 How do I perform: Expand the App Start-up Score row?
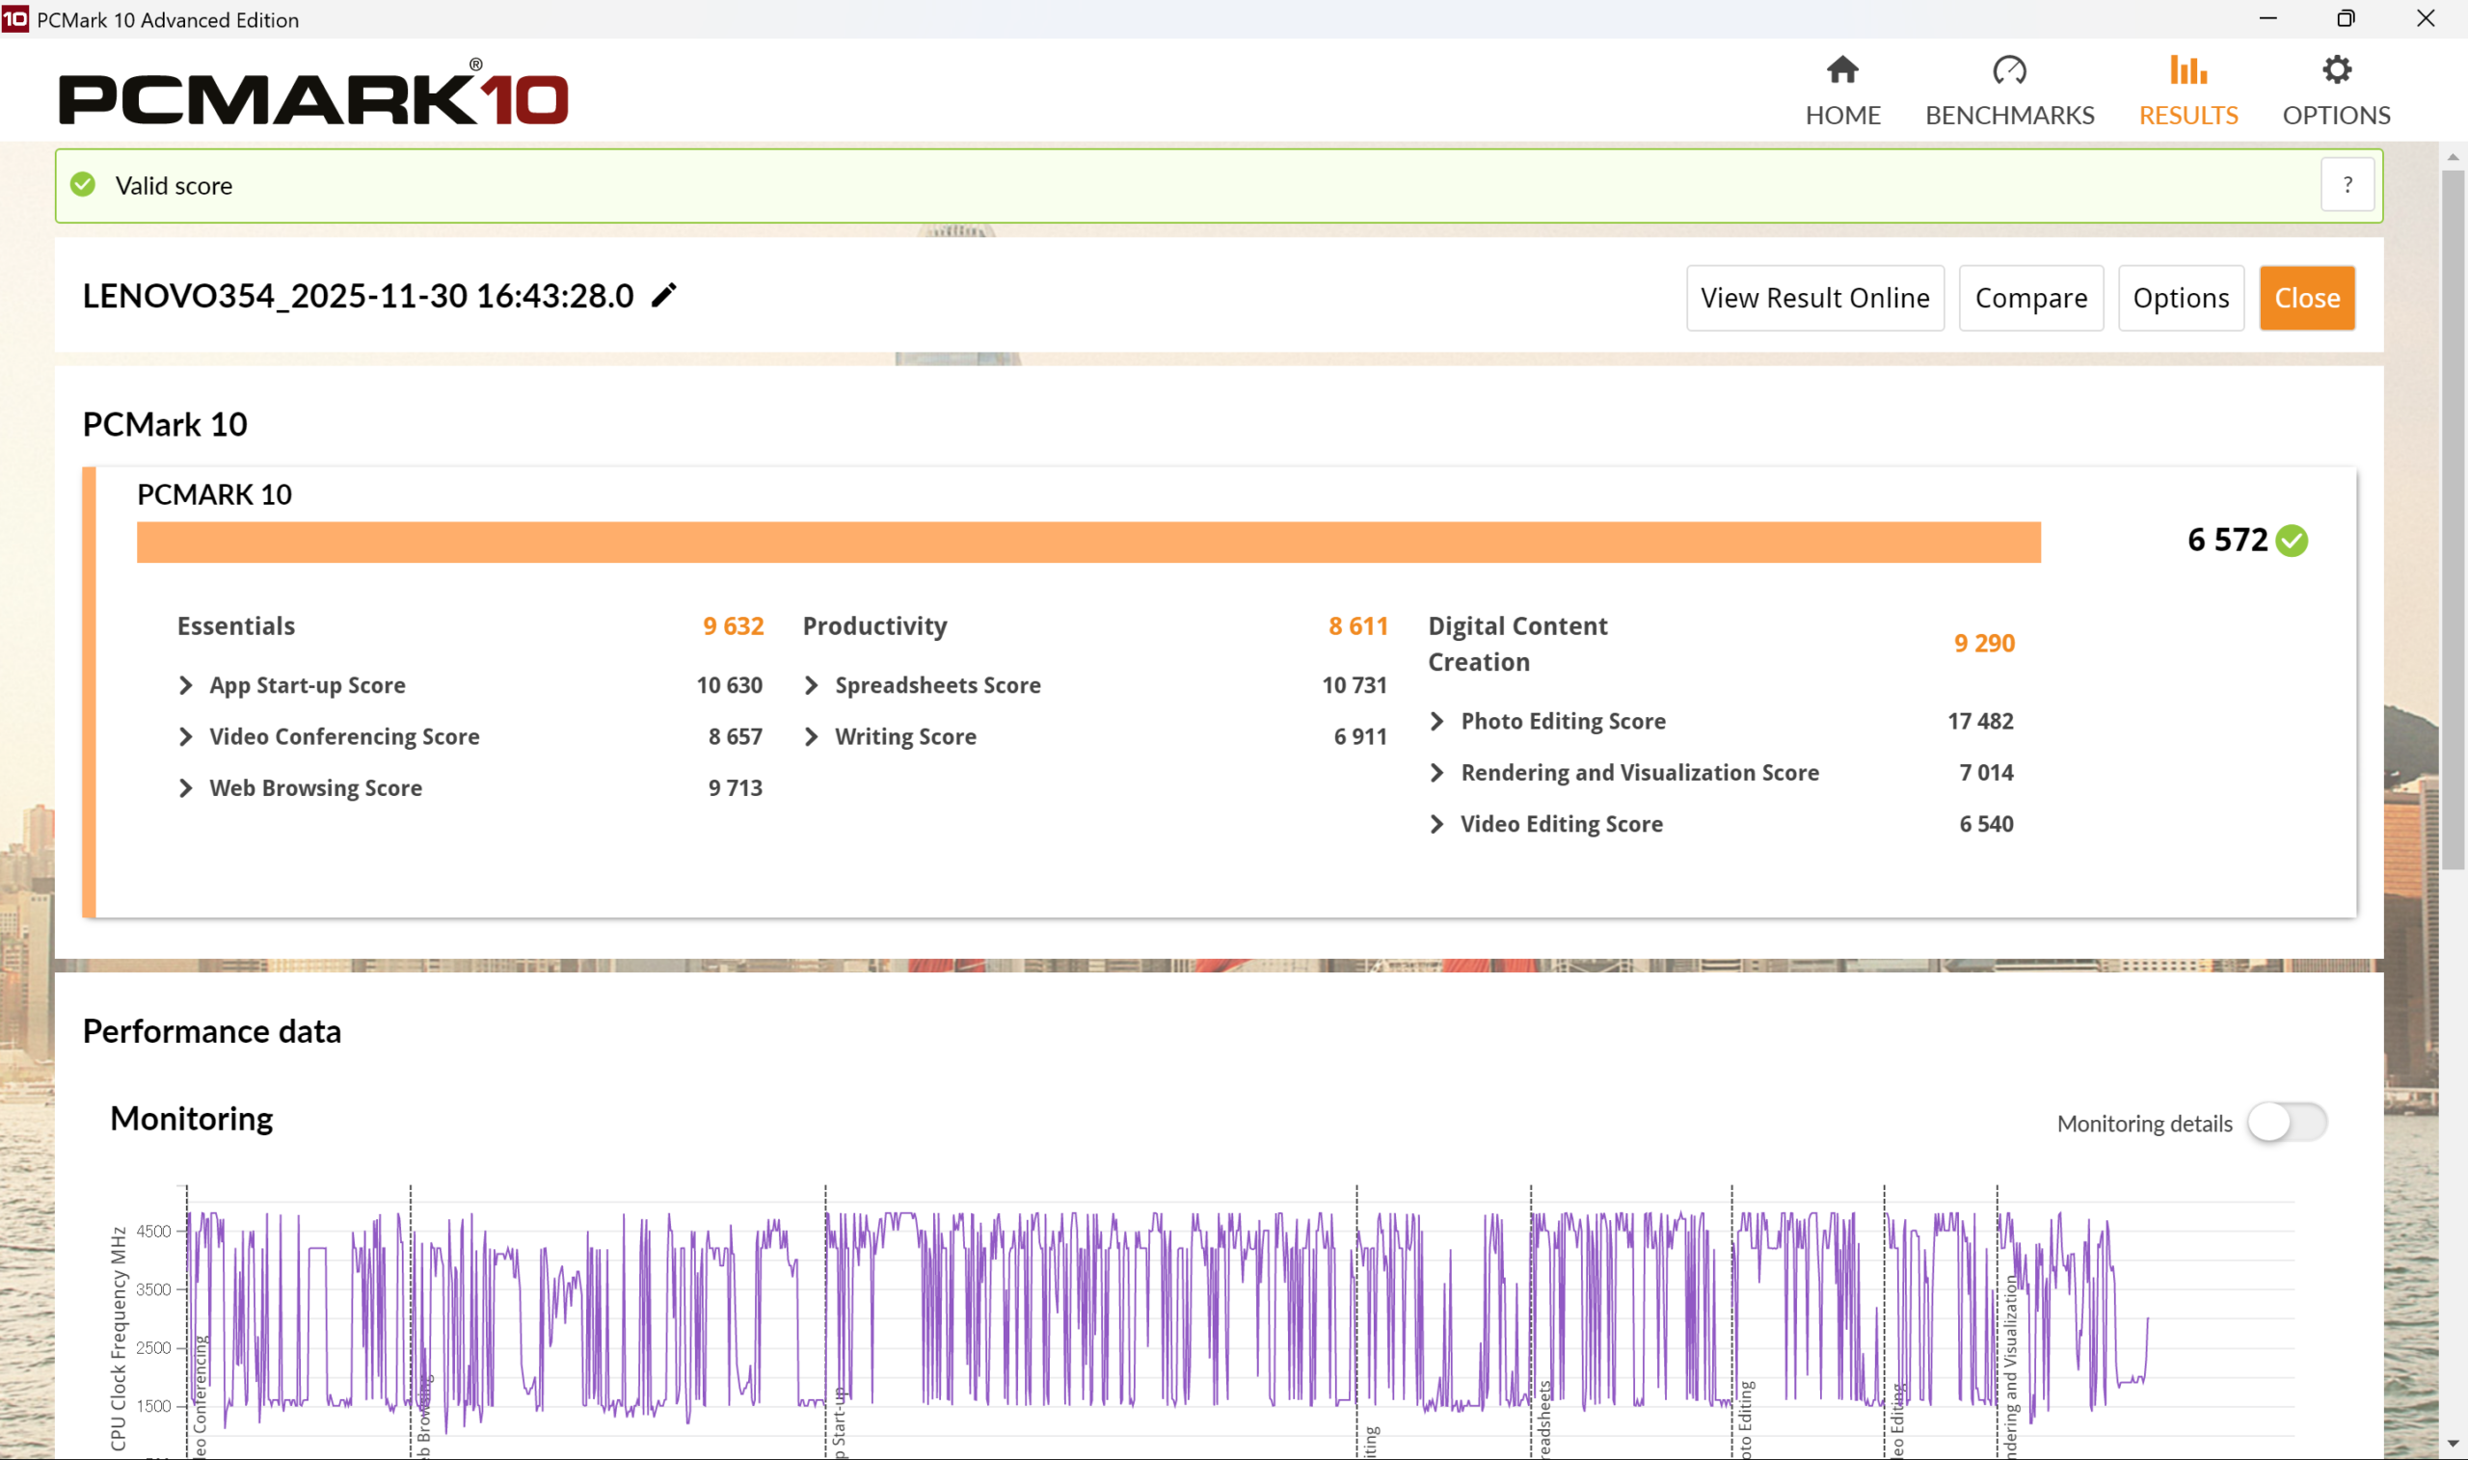point(186,685)
